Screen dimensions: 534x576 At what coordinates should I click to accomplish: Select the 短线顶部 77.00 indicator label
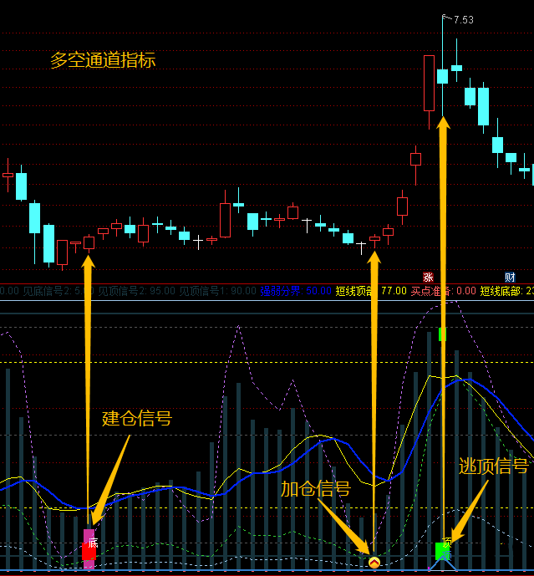[x=370, y=291]
